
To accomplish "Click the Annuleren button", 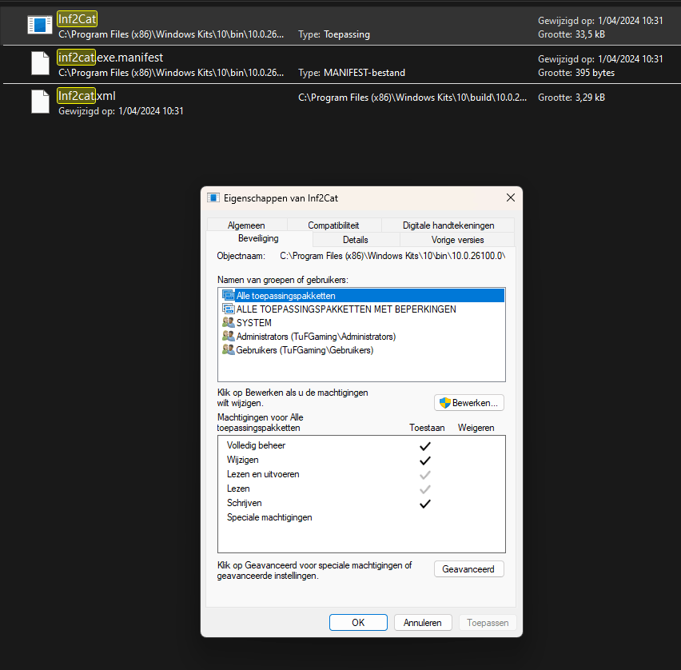I will (423, 623).
